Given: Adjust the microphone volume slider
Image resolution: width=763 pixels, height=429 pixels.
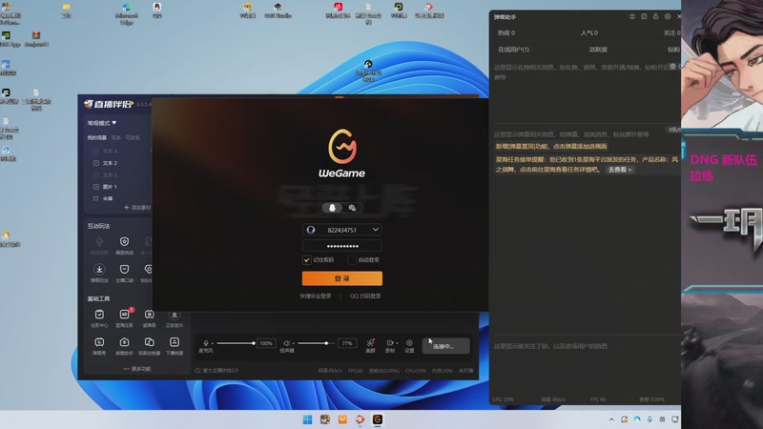Looking at the screenshot, I should (236, 343).
